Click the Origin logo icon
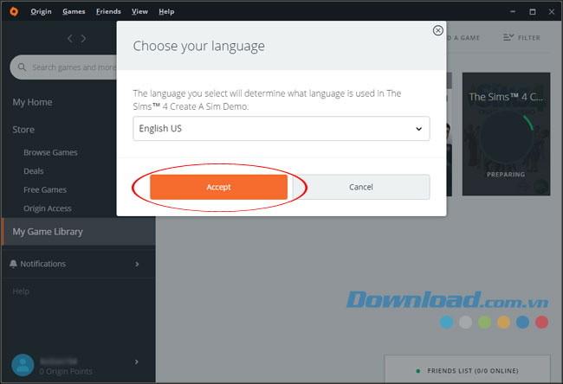The width and height of the screenshot is (563, 384). tap(14, 11)
